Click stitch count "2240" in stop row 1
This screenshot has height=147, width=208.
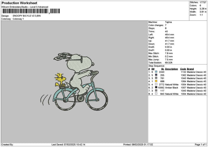[162, 72]
